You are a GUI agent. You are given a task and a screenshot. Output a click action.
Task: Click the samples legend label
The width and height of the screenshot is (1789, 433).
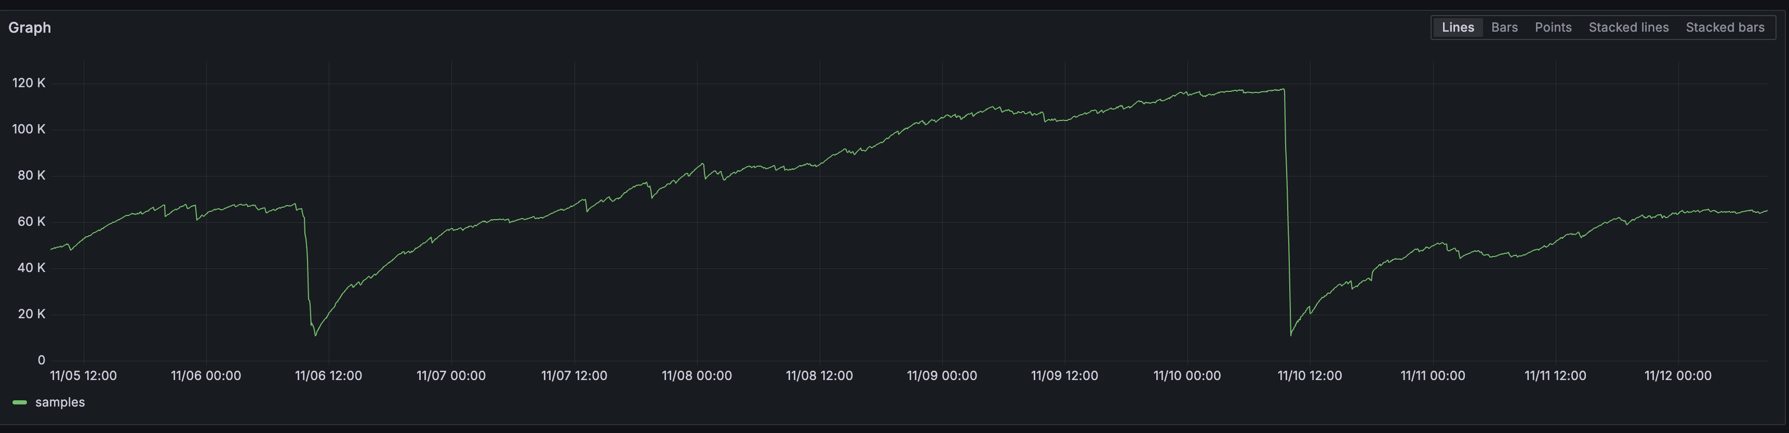[60, 402]
